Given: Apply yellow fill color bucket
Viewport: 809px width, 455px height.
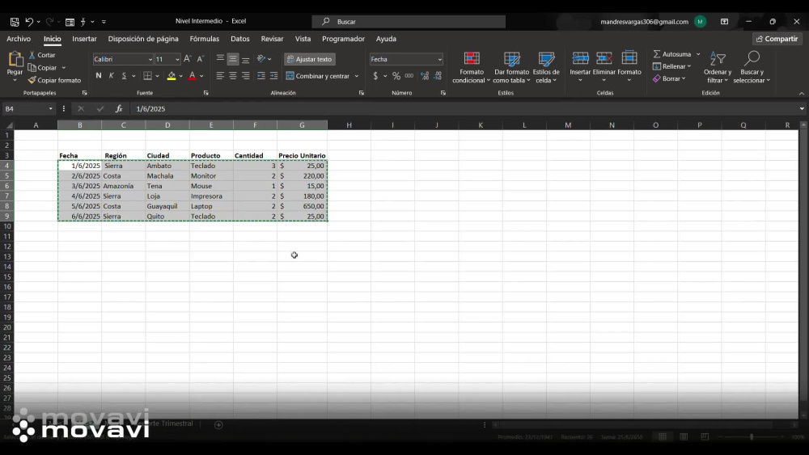Looking at the screenshot, I should 172,76.
